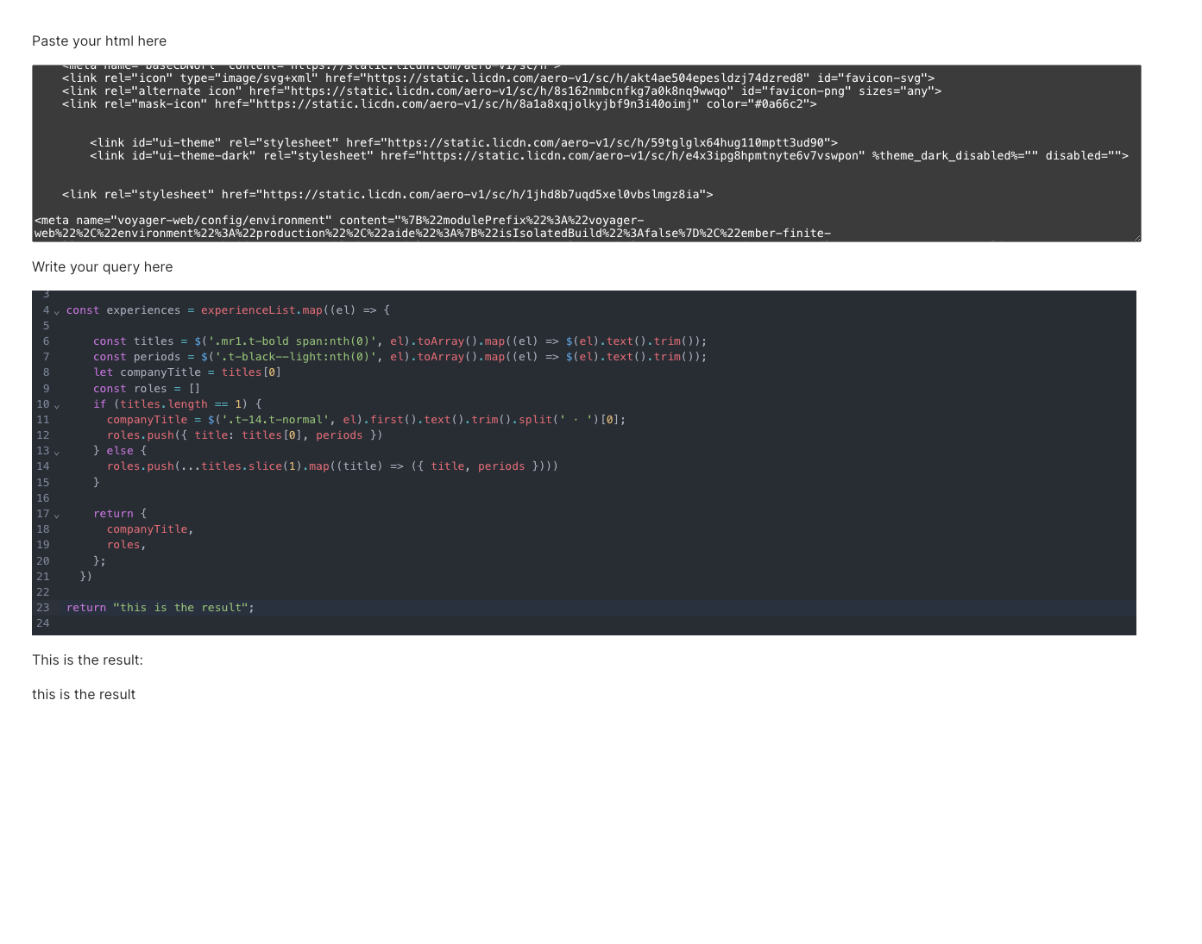Click line number 6 in the gutter
Screen dimensions: 1202x944
46,341
